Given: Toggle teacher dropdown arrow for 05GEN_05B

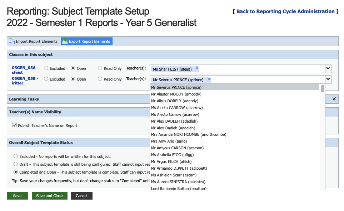Looking at the screenshot, I should coord(328,79).
